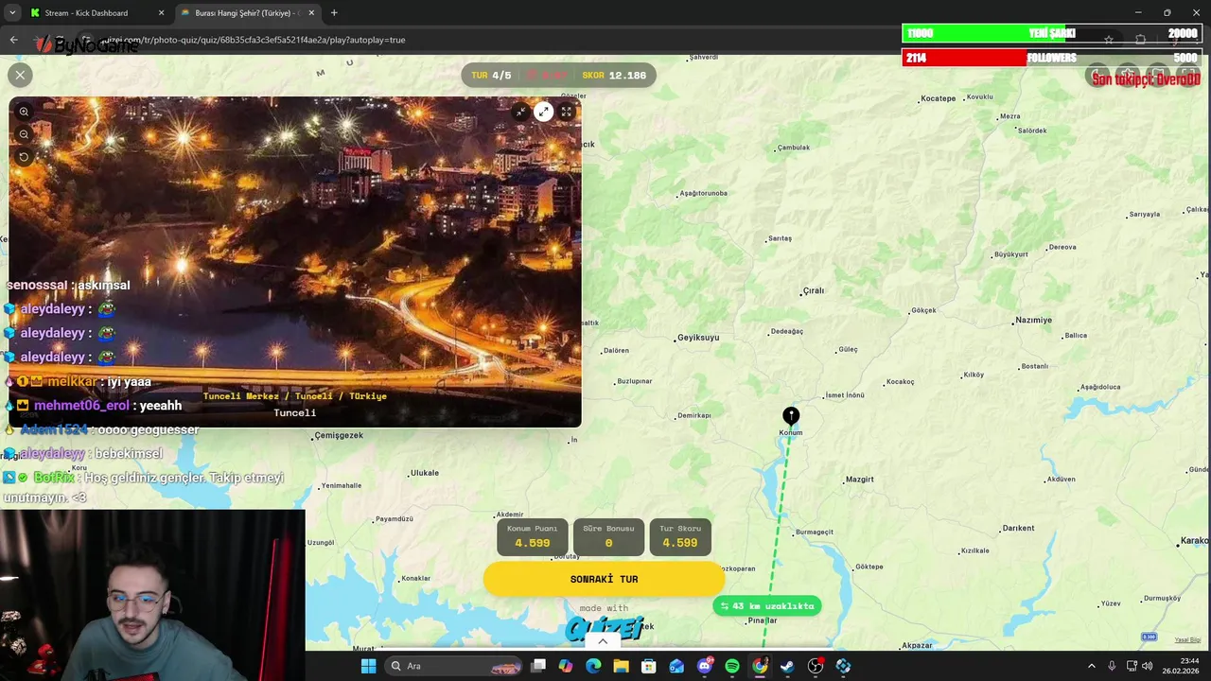The width and height of the screenshot is (1211, 681).
Task: Open Google Chrome from the taskbar
Action: click(x=760, y=666)
